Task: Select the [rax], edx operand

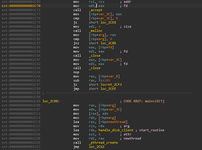Action: pos(99,114)
